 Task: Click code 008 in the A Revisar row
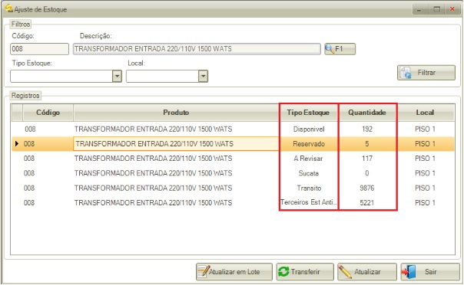29,159
